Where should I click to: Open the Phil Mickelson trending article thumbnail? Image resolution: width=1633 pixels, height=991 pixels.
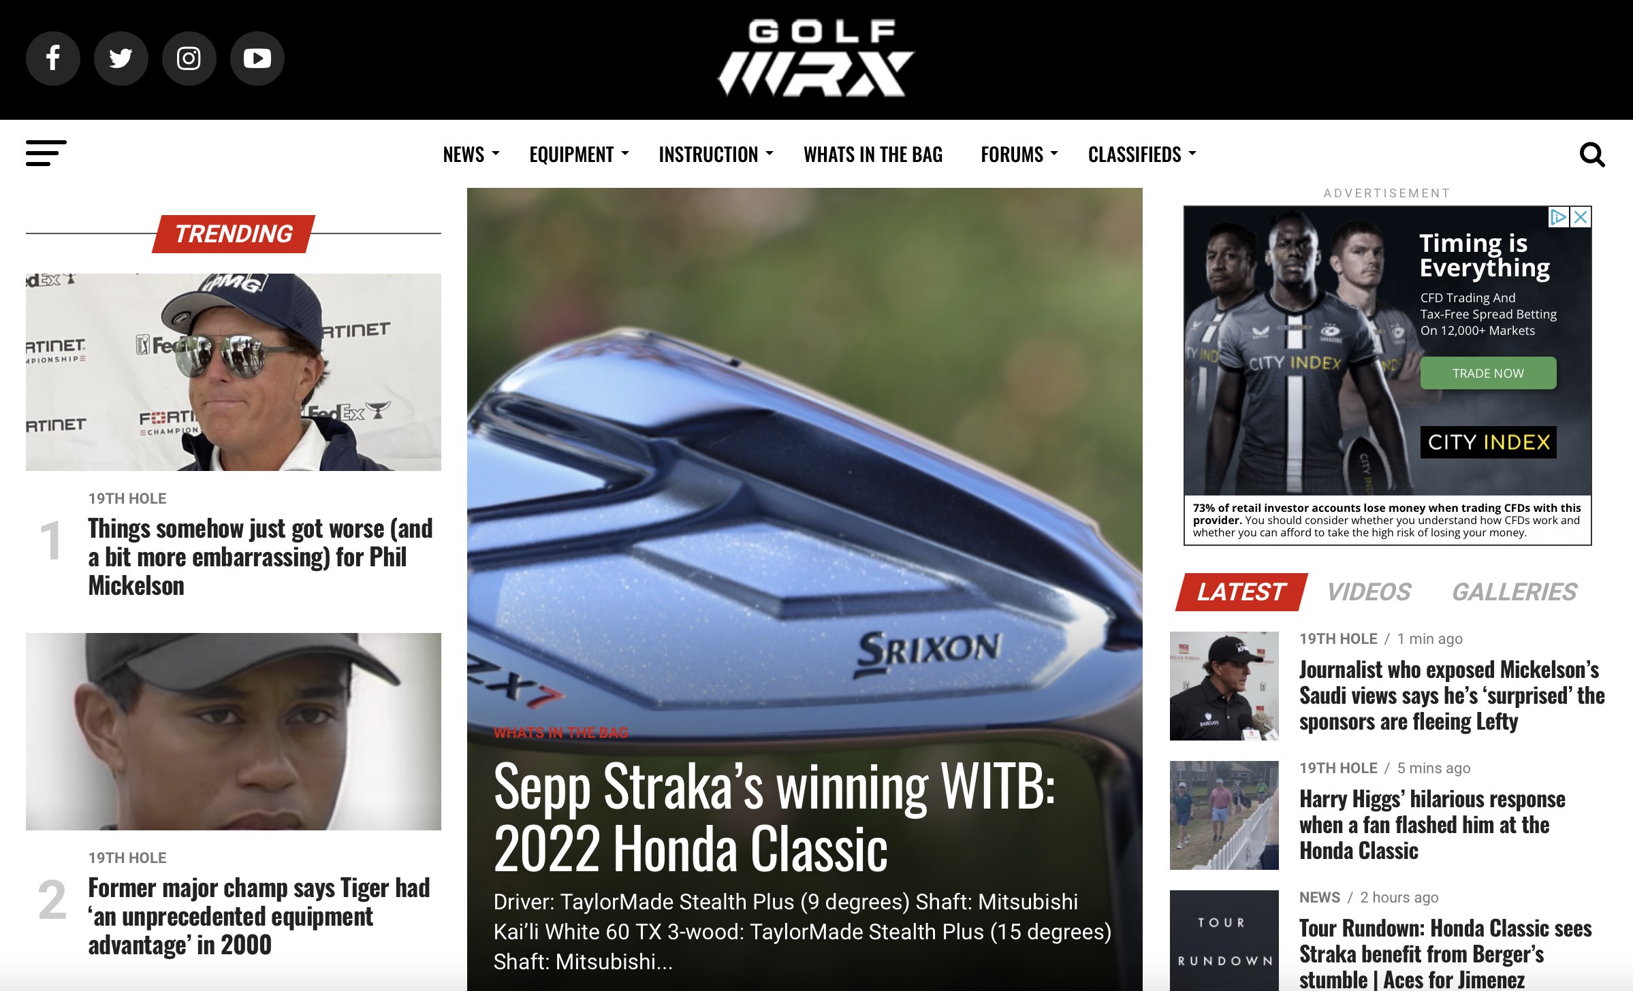point(234,372)
